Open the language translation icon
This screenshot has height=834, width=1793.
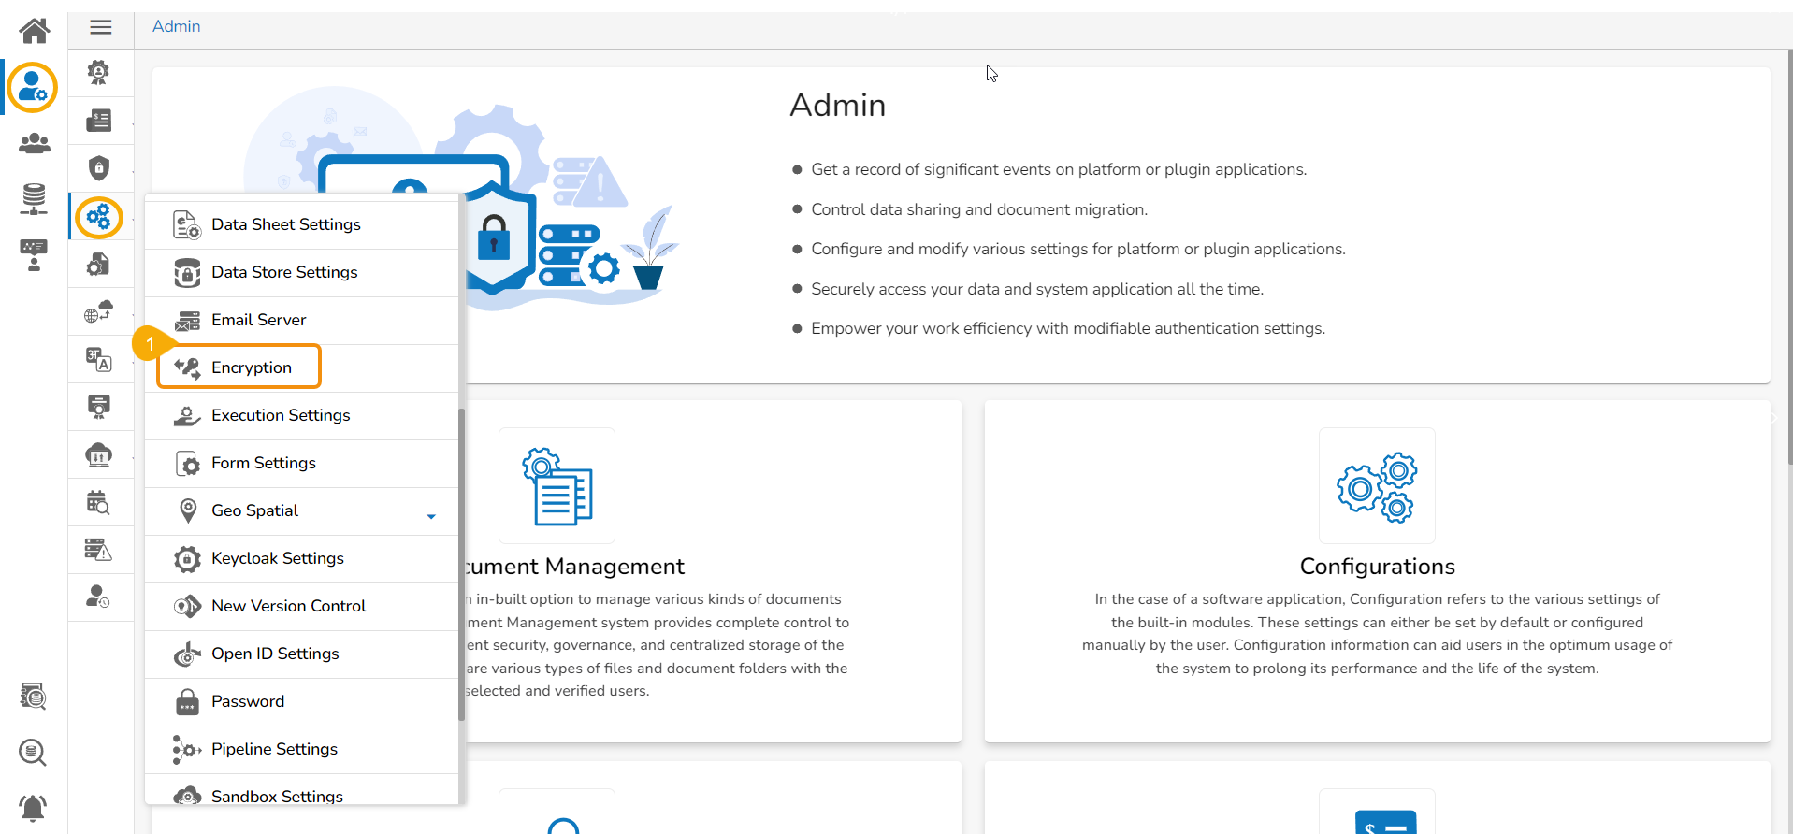(99, 359)
